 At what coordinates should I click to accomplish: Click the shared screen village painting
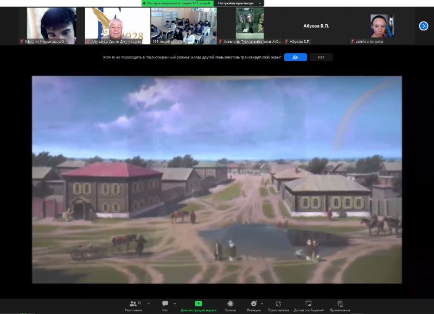tap(217, 179)
